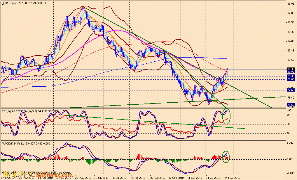297x180 pixels.
Task: Click the 80 level on oscillator axis
Action: [288, 115]
